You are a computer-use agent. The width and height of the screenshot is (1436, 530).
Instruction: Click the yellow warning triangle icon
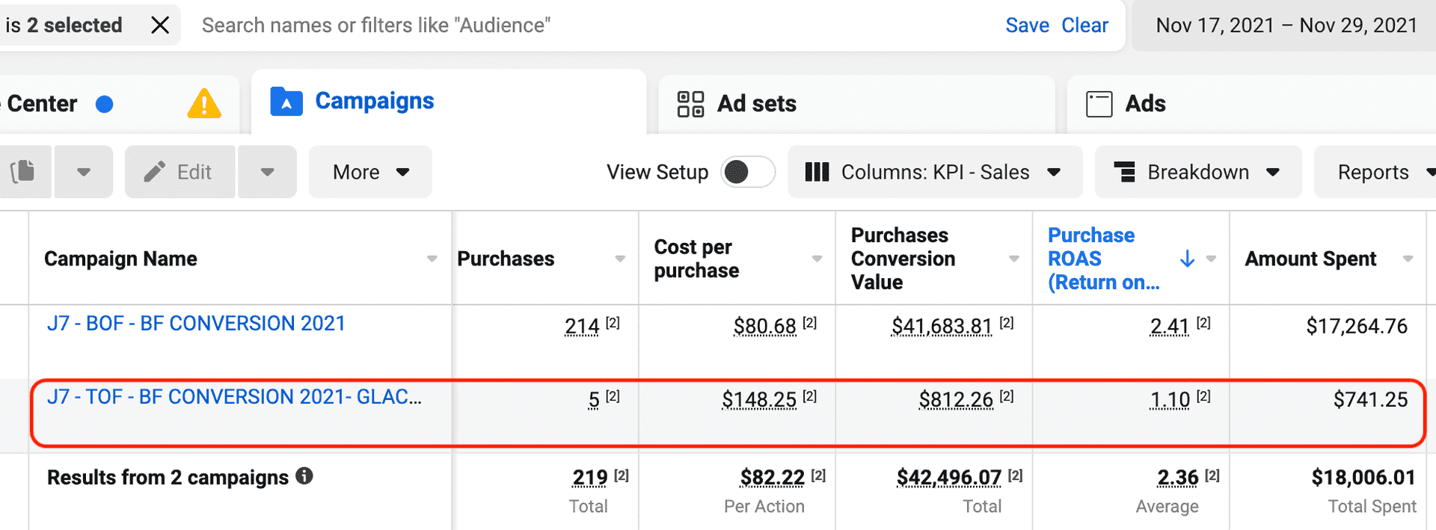(x=203, y=104)
